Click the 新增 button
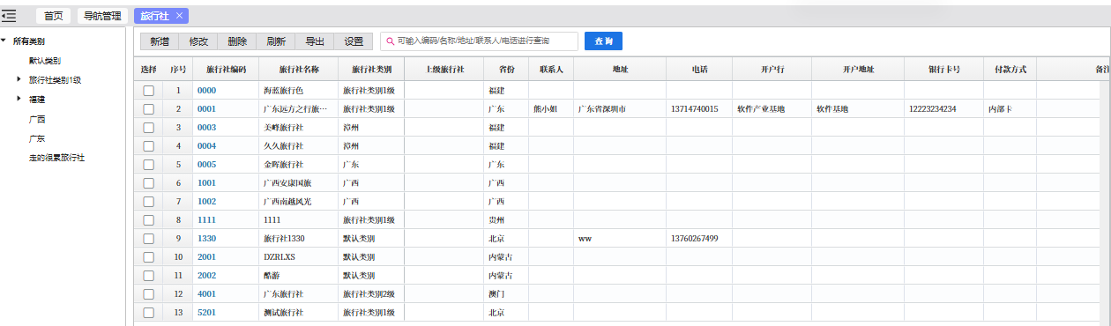Viewport: 1111px width, 326px height. pos(160,41)
